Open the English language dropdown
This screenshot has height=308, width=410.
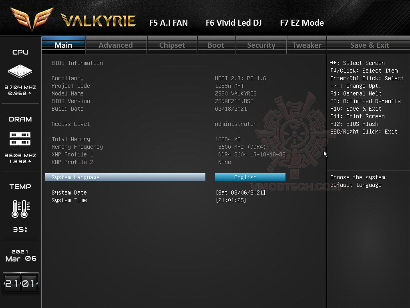click(x=250, y=177)
